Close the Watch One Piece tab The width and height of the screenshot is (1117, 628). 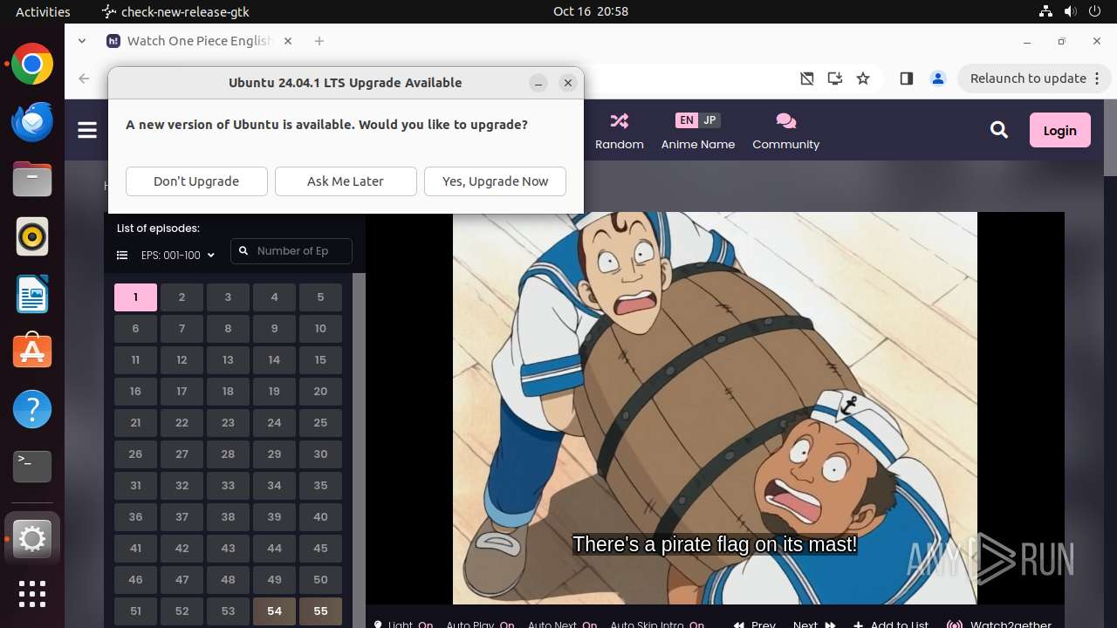click(x=288, y=40)
